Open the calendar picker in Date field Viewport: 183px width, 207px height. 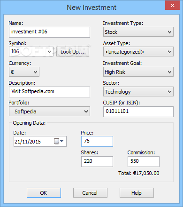tap(59, 141)
